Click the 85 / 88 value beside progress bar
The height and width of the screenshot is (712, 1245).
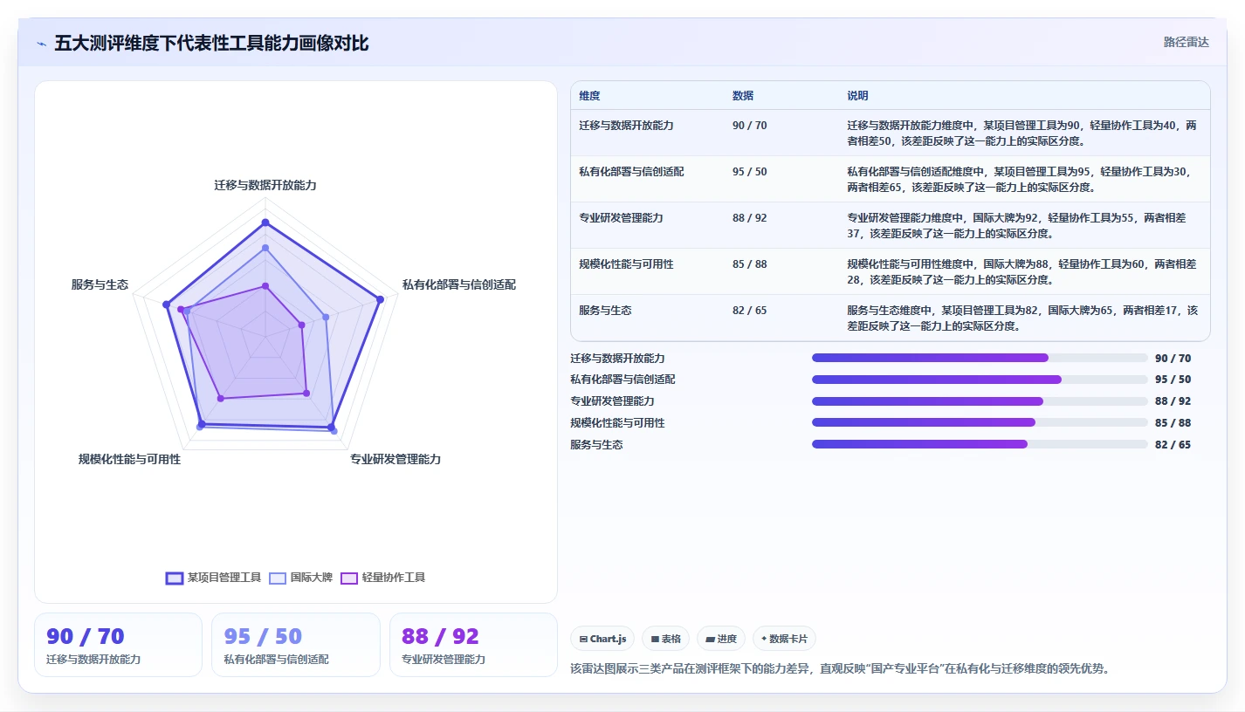point(1173,423)
